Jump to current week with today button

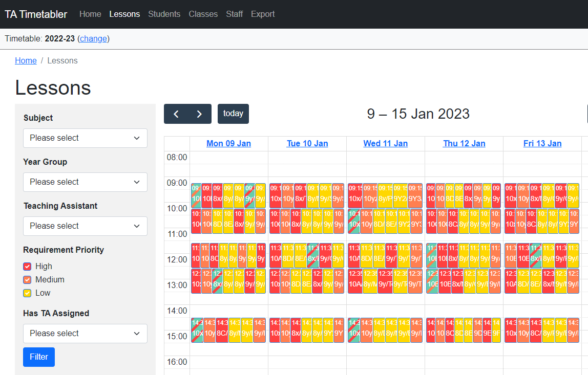coord(233,114)
